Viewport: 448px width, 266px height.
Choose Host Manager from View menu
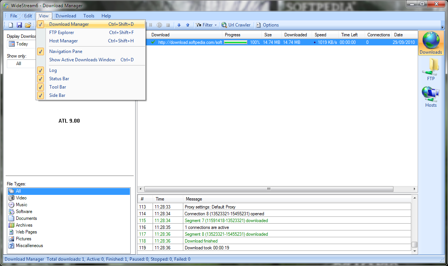click(x=91, y=41)
